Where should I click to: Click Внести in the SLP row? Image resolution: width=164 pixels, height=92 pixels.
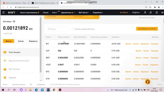138,51
